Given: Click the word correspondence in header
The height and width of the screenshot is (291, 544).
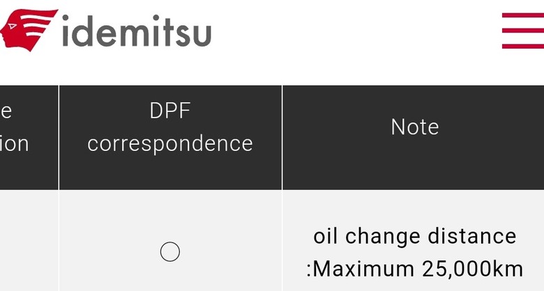Looking at the screenshot, I should pos(170,144).
